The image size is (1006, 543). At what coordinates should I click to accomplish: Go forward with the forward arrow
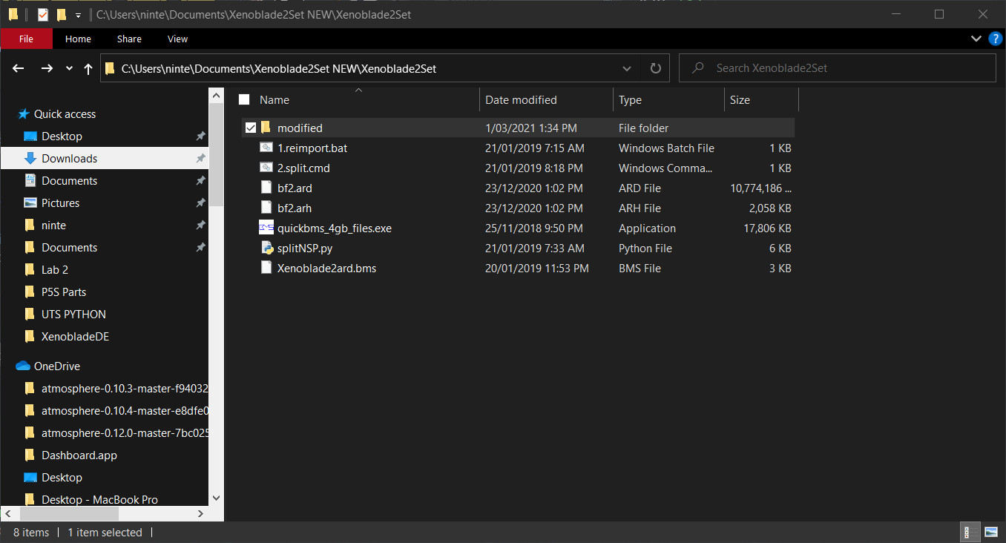point(47,68)
